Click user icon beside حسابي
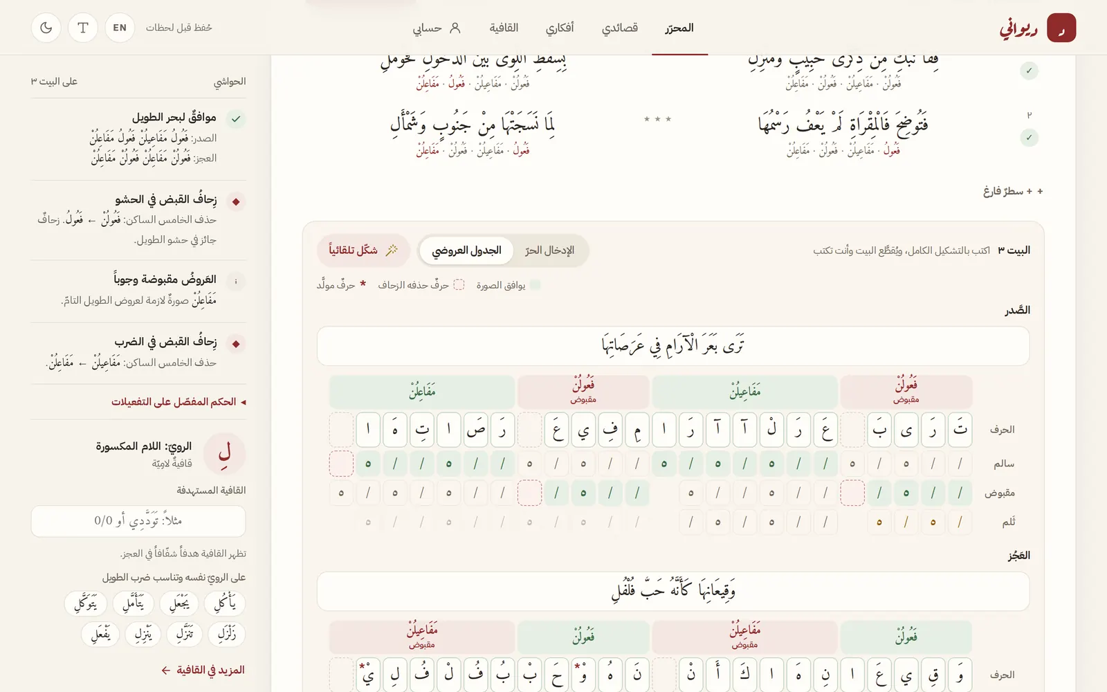 point(455,28)
